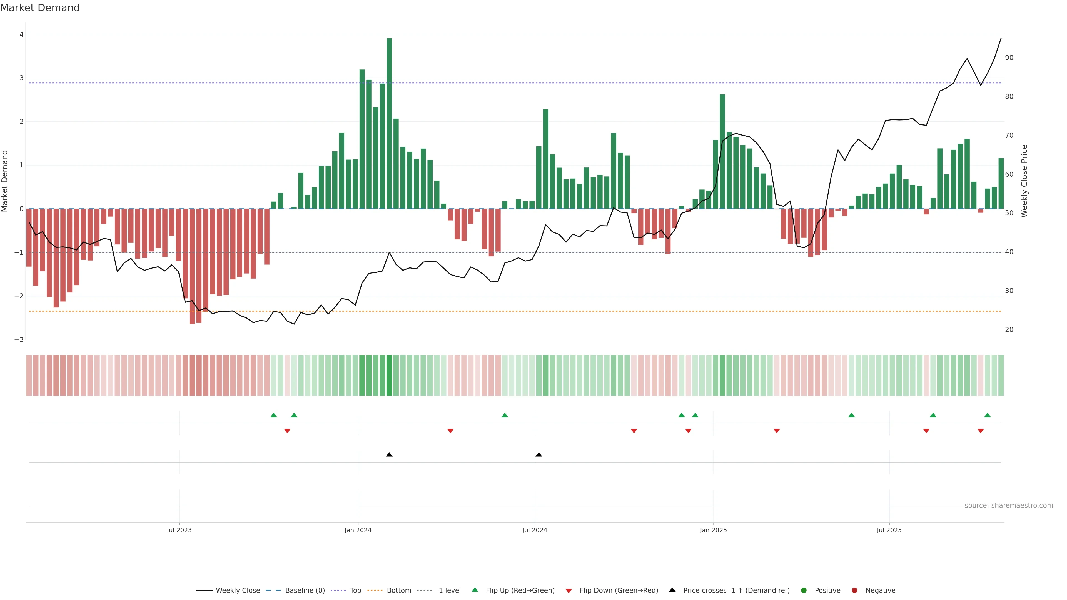Click the last red flip-down triangle marker

[x=980, y=431]
